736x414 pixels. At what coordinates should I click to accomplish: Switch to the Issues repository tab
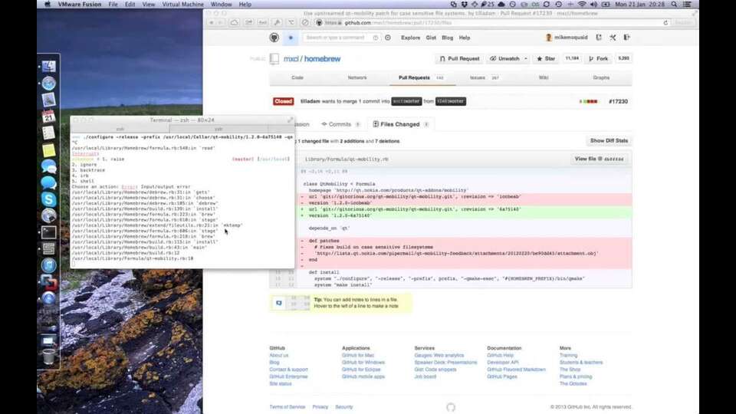click(478, 77)
